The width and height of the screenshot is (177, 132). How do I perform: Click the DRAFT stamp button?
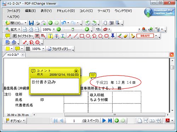(145, 36)
